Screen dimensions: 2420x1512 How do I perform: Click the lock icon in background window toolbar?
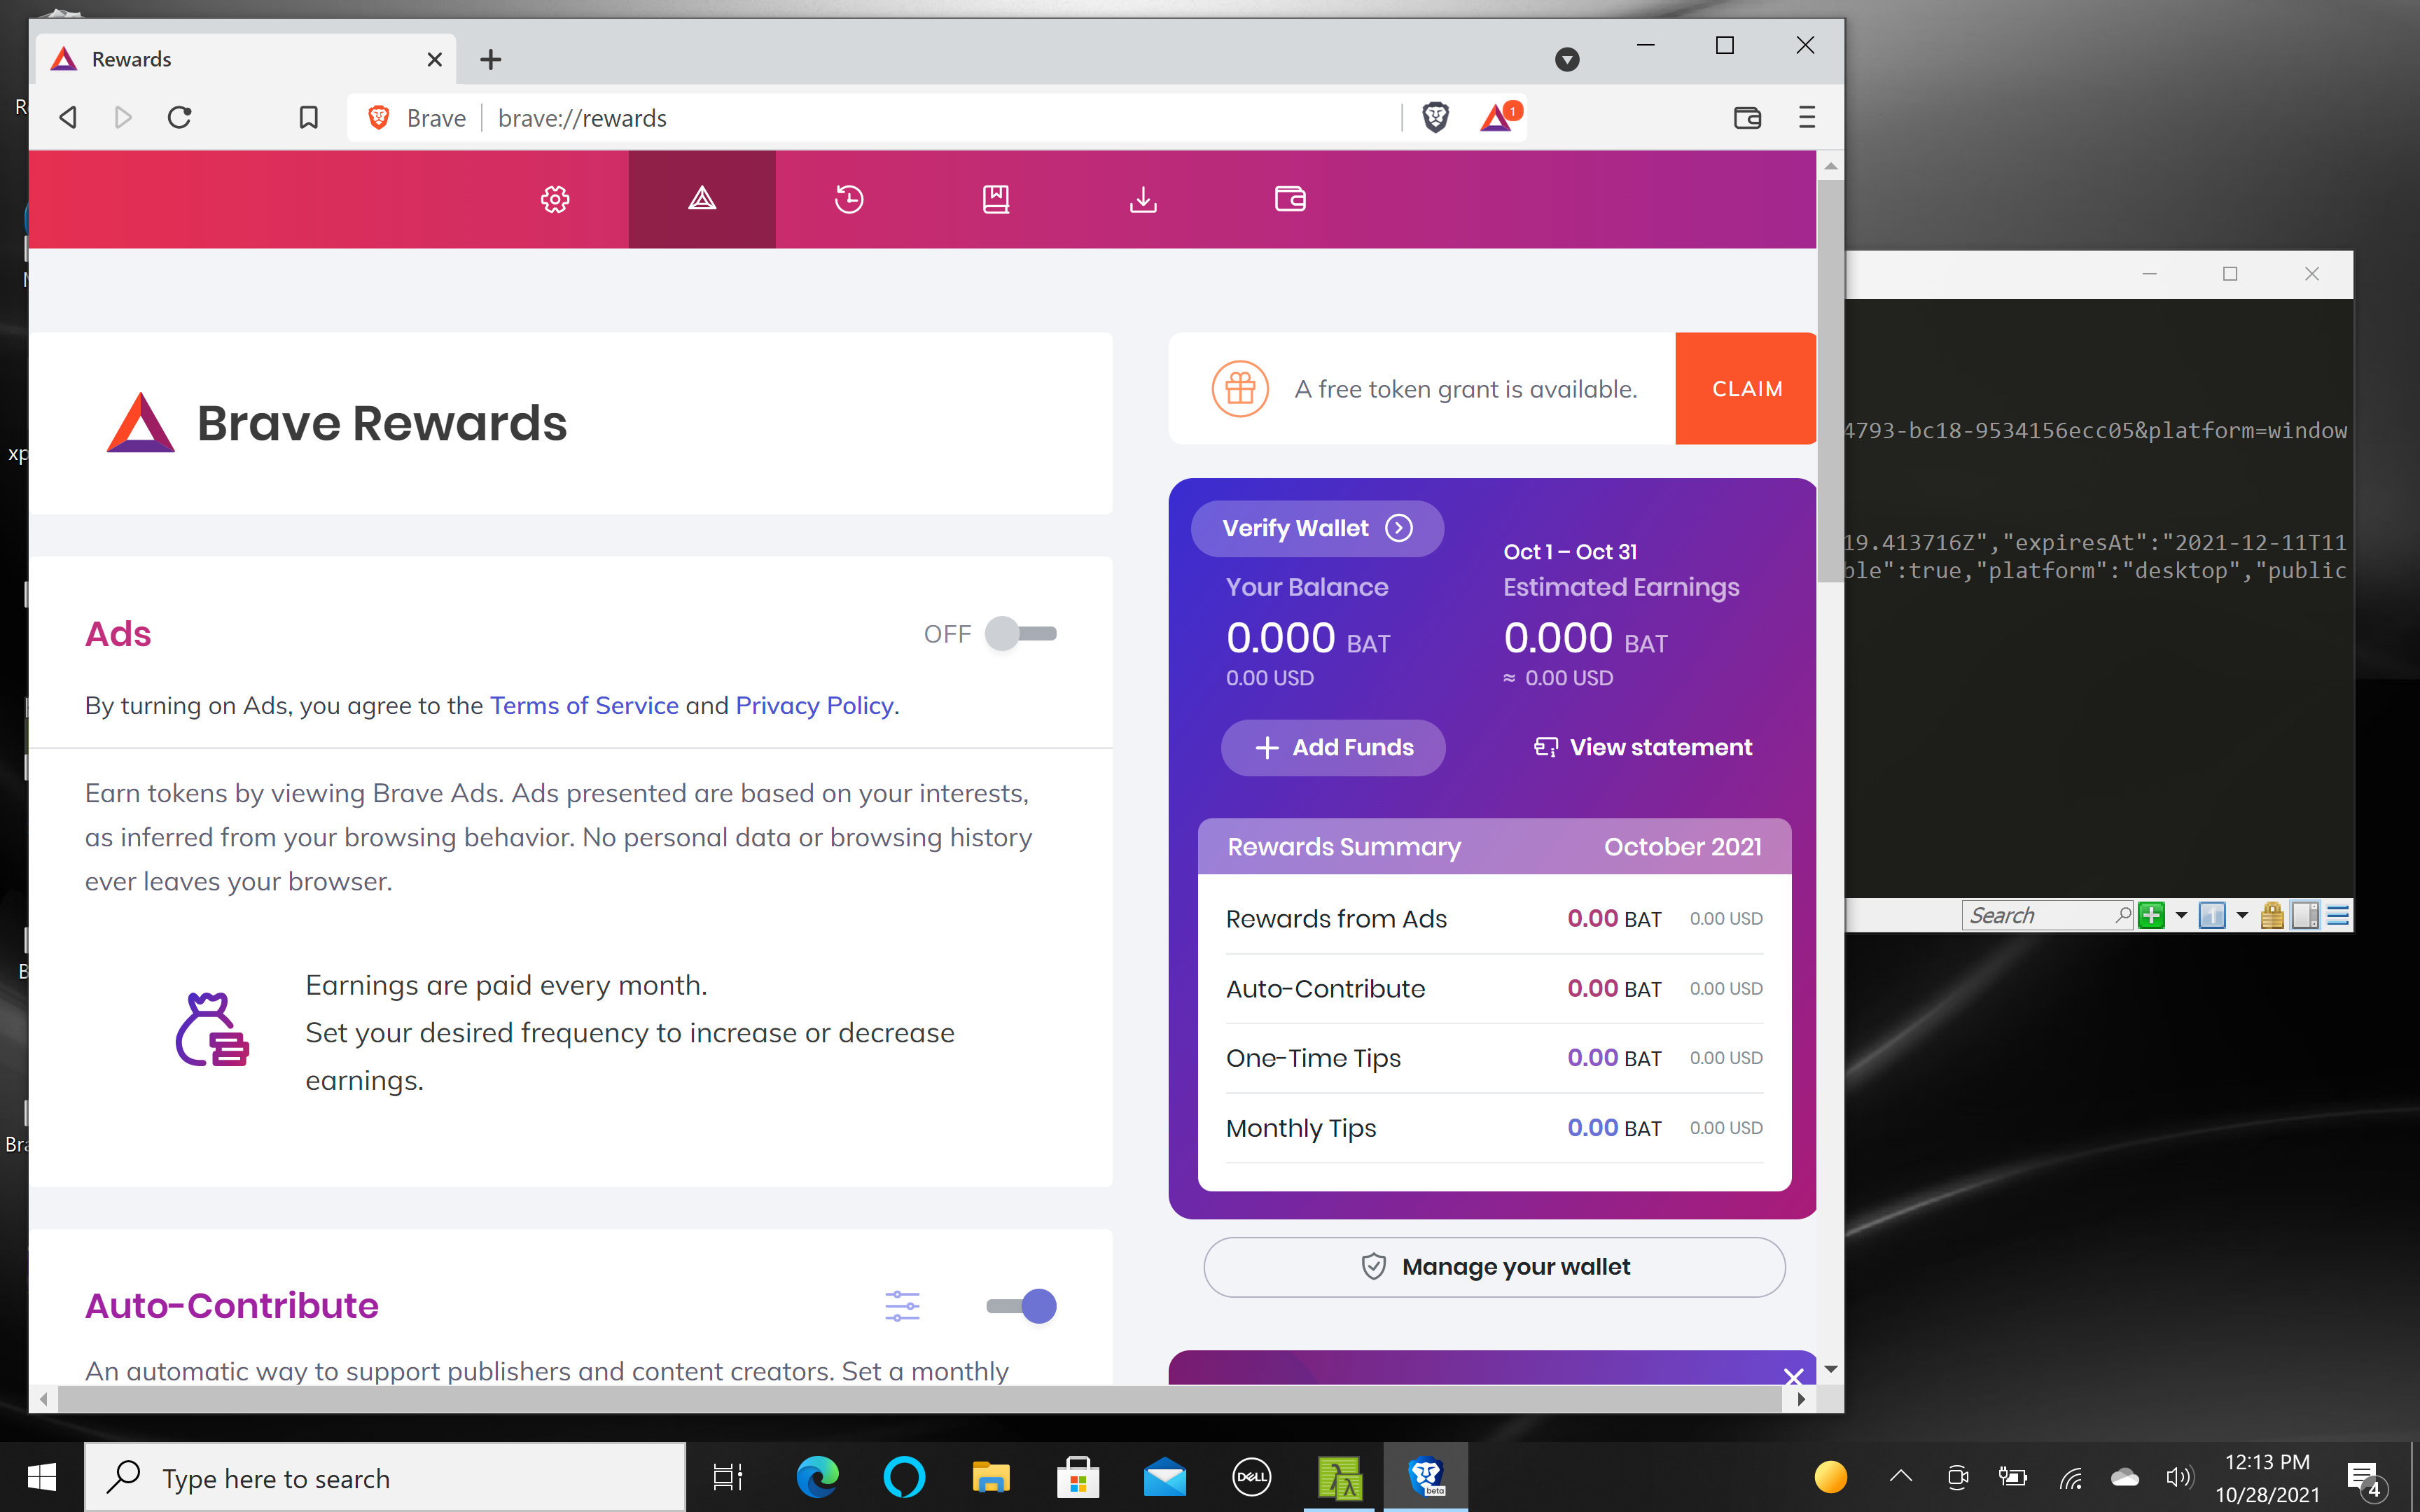2271,915
